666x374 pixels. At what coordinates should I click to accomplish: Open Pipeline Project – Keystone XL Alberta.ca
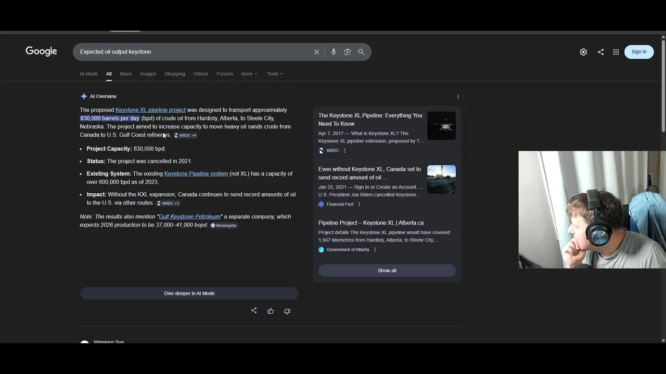pyautogui.click(x=371, y=223)
